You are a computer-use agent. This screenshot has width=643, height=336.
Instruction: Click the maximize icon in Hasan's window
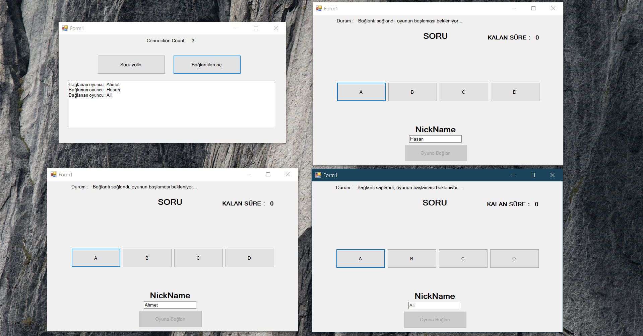tap(533, 8)
